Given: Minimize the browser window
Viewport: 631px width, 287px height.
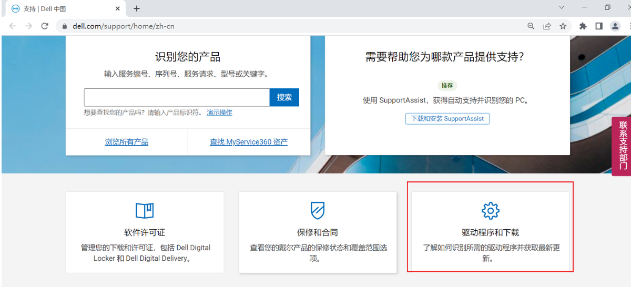Looking at the screenshot, I should (x=585, y=7).
